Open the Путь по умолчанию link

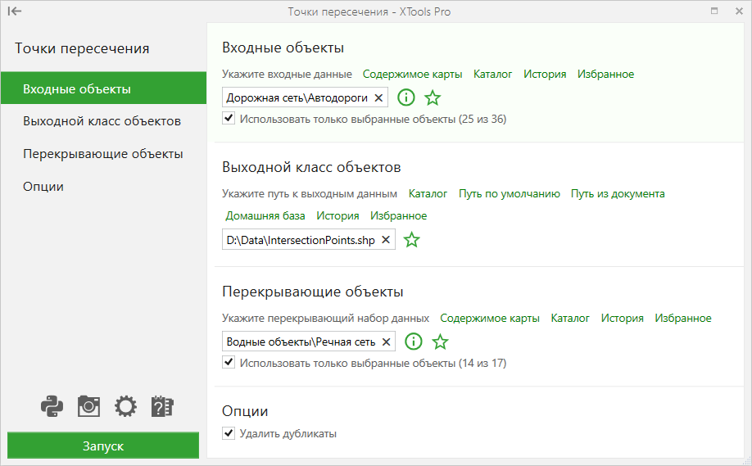tap(510, 193)
